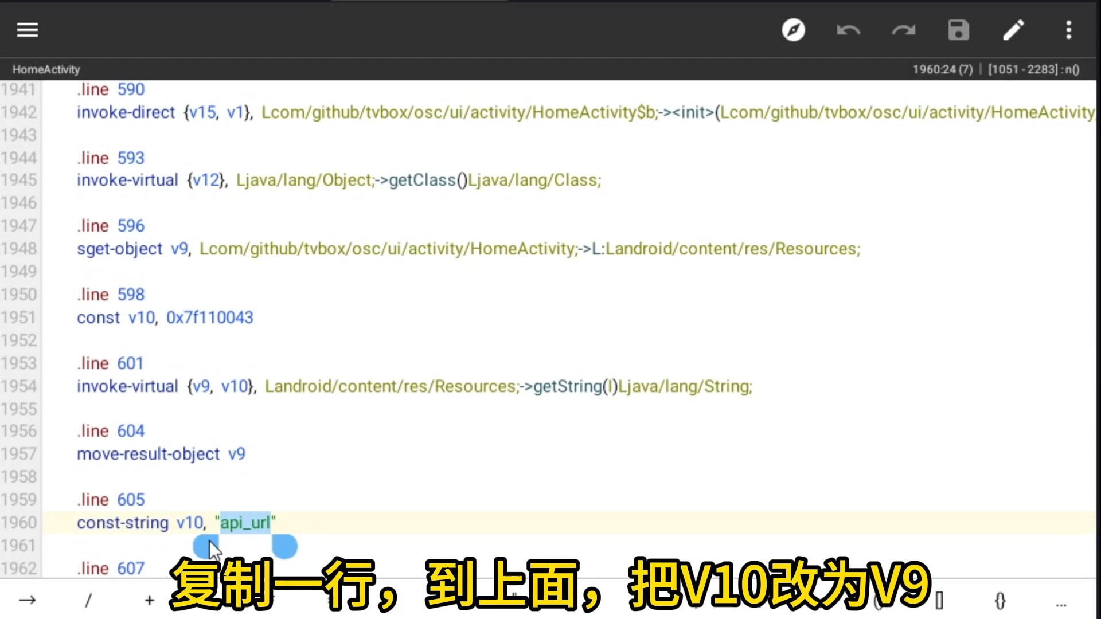Viewport: 1101px width, 619px height.
Task: Tap the compass navigation icon
Action: pos(794,30)
